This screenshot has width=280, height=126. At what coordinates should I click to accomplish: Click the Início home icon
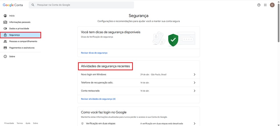point(5,16)
